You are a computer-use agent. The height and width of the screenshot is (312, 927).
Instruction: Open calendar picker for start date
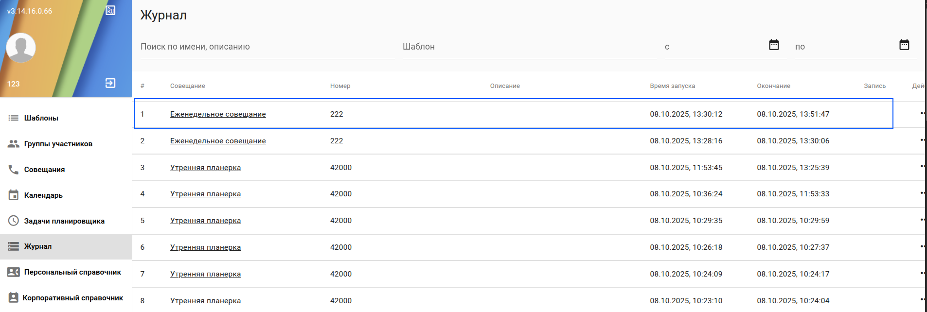pos(774,45)
